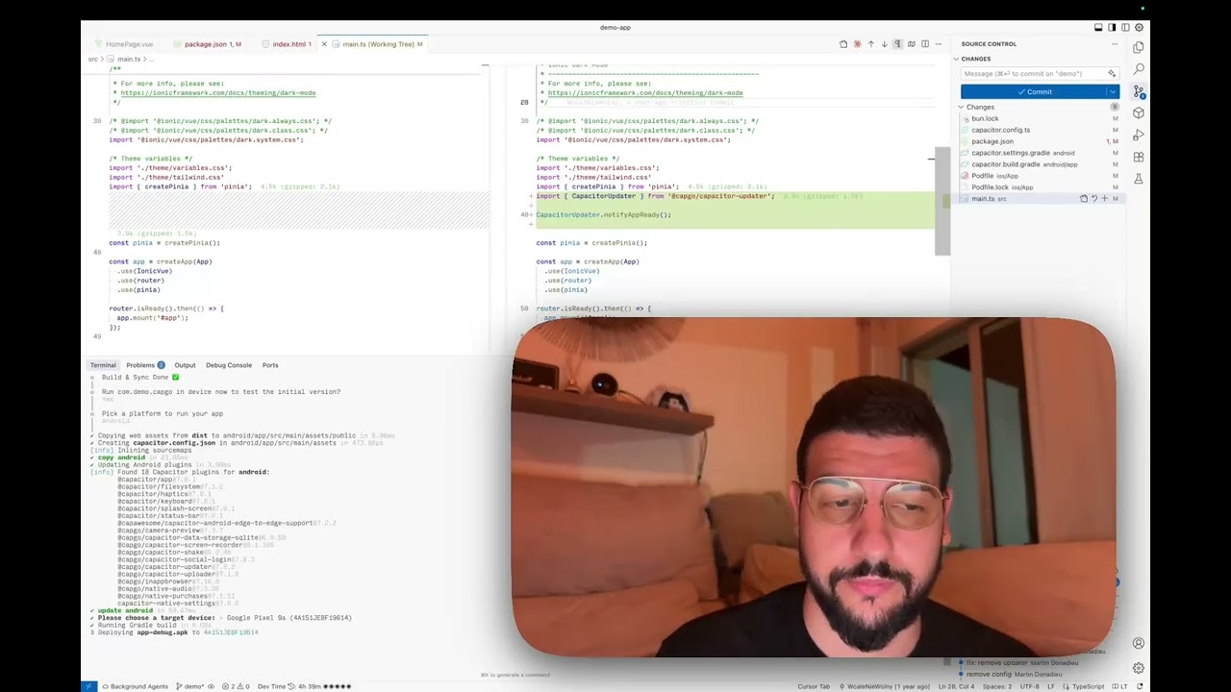Switch to index.html tab

click(x=288, y=44)
